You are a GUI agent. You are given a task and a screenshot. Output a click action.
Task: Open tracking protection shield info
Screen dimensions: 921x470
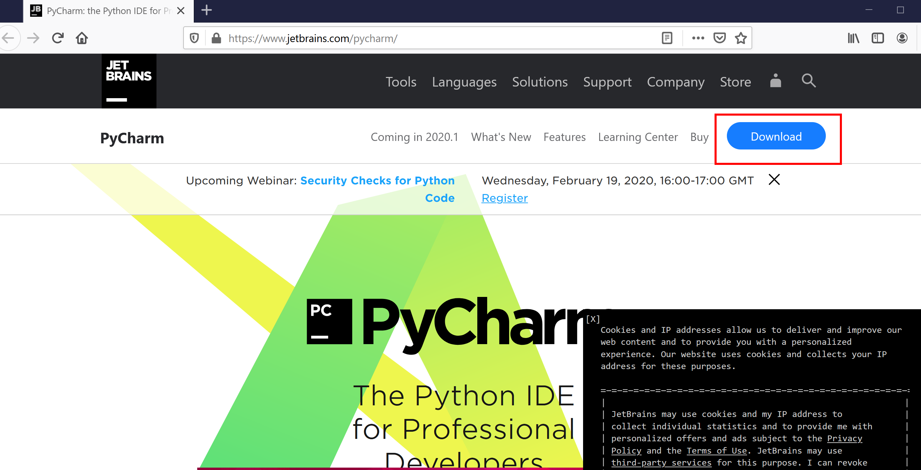(194, 38)
